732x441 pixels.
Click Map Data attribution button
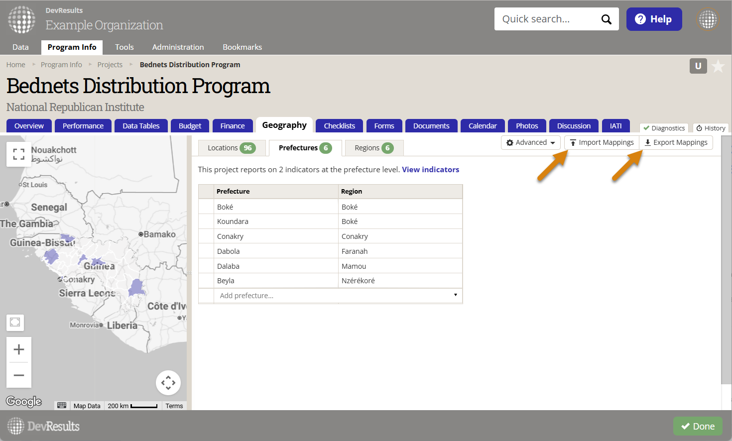[x=87, y=406]
